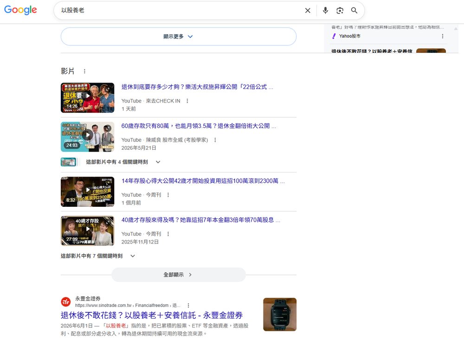Open options menu for 來去CHECK IN video

187,101
